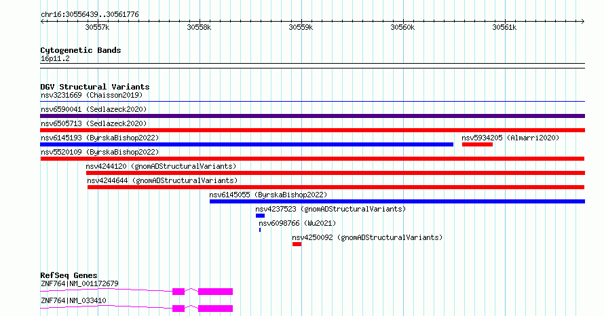Select the blue nsv6145193 variant bar
Screen dimensions: 604x316
tap(246, 144)
